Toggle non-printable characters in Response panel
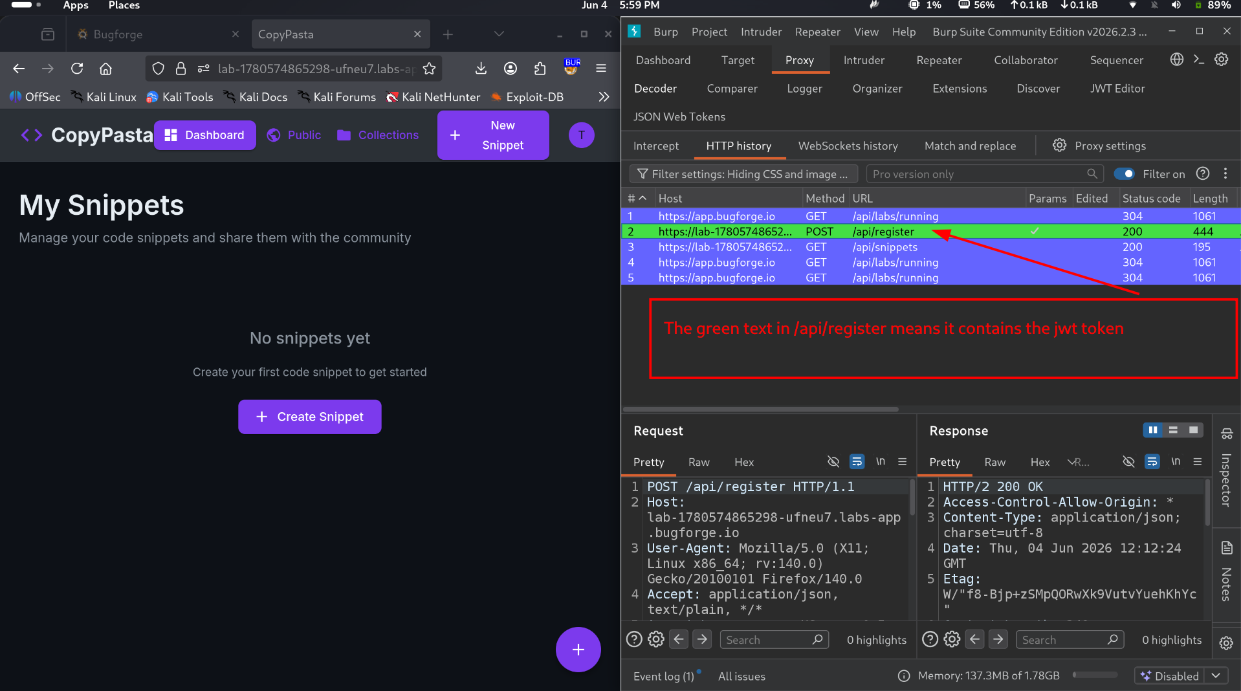 tap(1128, 461)
